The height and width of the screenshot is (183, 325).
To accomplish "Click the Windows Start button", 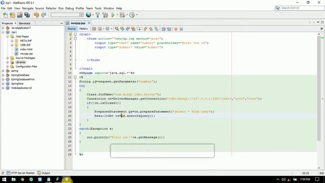I will pos(4,179).
